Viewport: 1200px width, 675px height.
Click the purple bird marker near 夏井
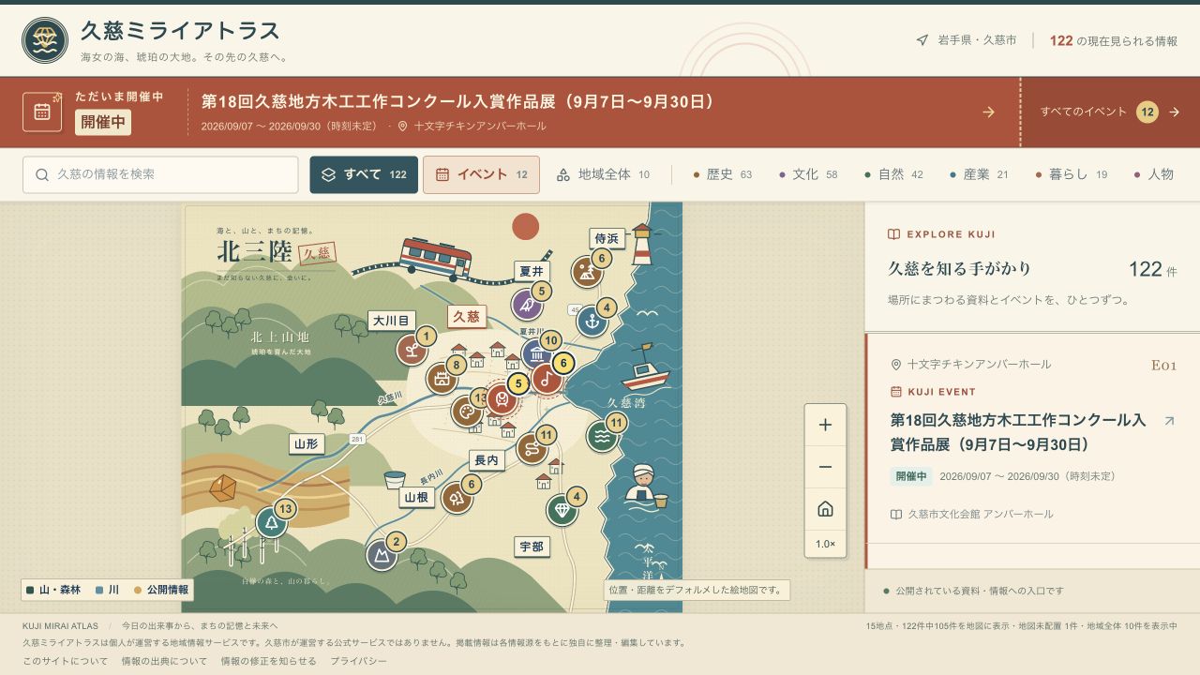coord(527,305)
